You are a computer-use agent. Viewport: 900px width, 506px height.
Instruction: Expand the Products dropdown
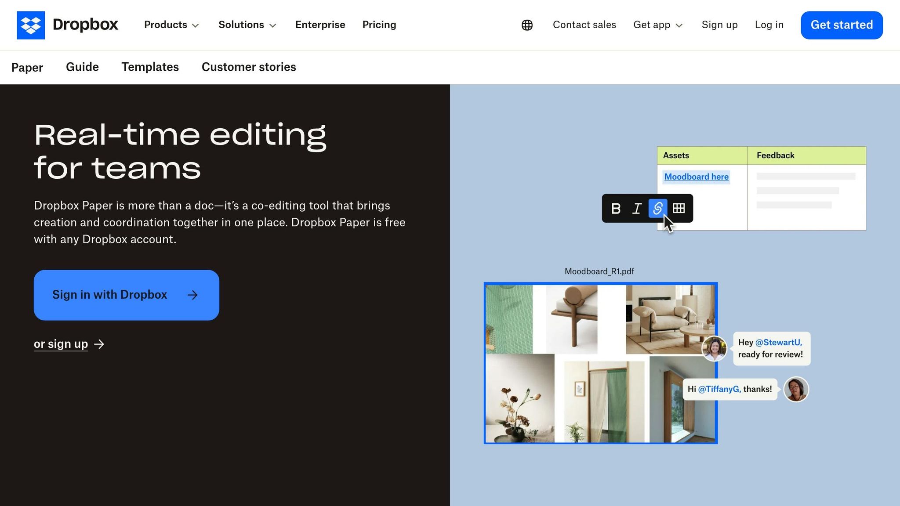[171, 25]
